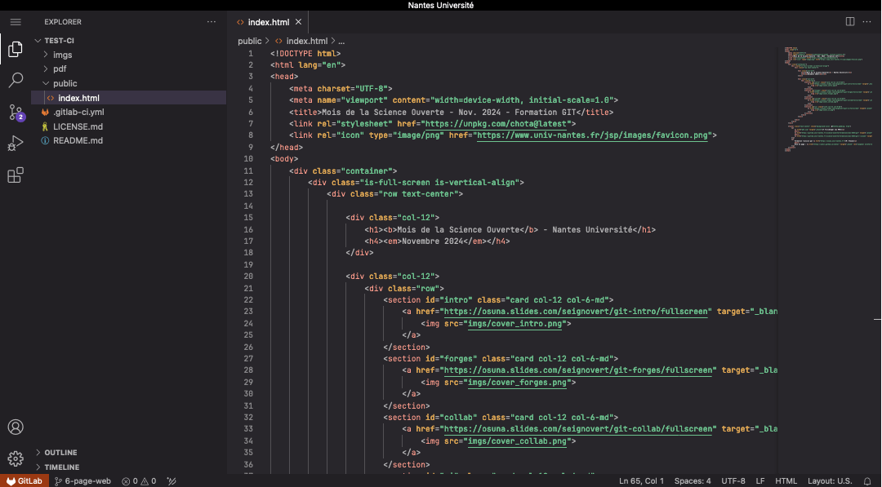882x487 pixels.
Task: Open git-forges fullscreen slides link
Action: tap(580, 370)
